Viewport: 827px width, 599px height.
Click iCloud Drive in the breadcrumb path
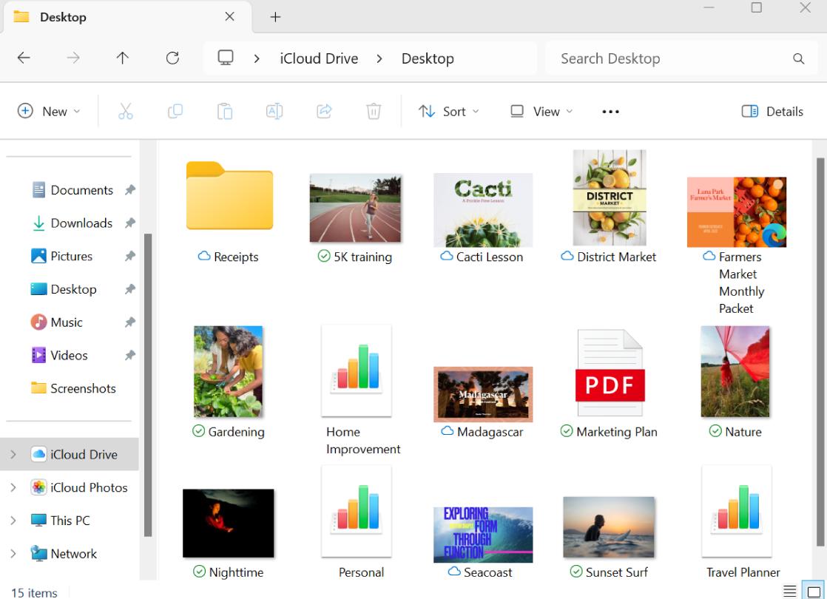(319, 58)
